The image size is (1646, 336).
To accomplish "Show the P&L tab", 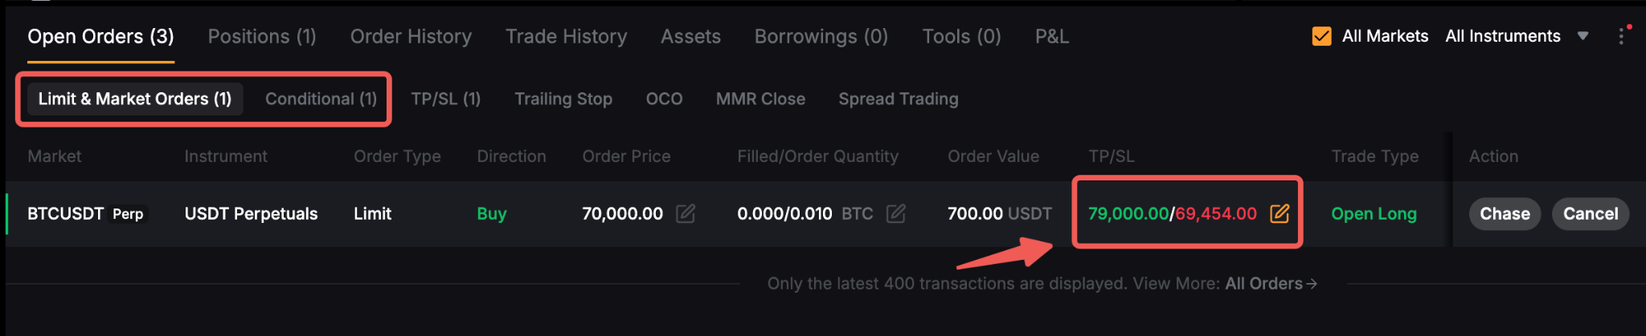I will pyautogui.click(x=1052, y=36).
